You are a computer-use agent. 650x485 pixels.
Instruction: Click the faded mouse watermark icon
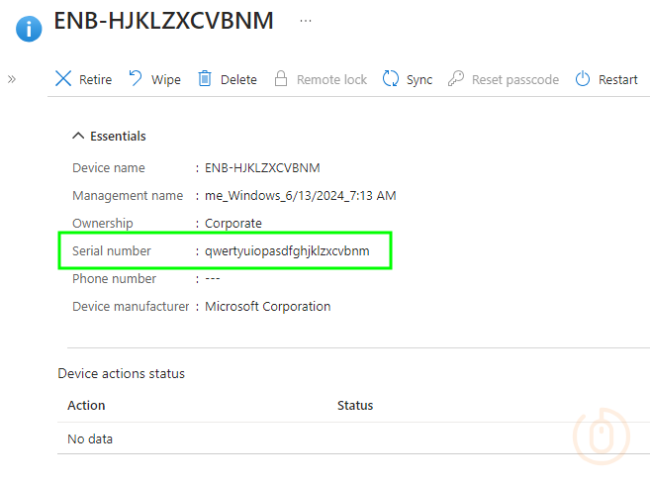[x=603, y=434]
